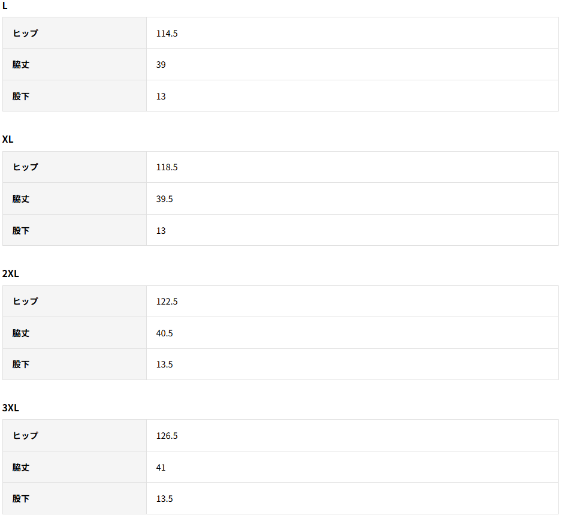Image resolution: width=561 pixels, height=518 pixels.
Task: Click the 脇丈 label in XL table
Action: click(21, 199)
